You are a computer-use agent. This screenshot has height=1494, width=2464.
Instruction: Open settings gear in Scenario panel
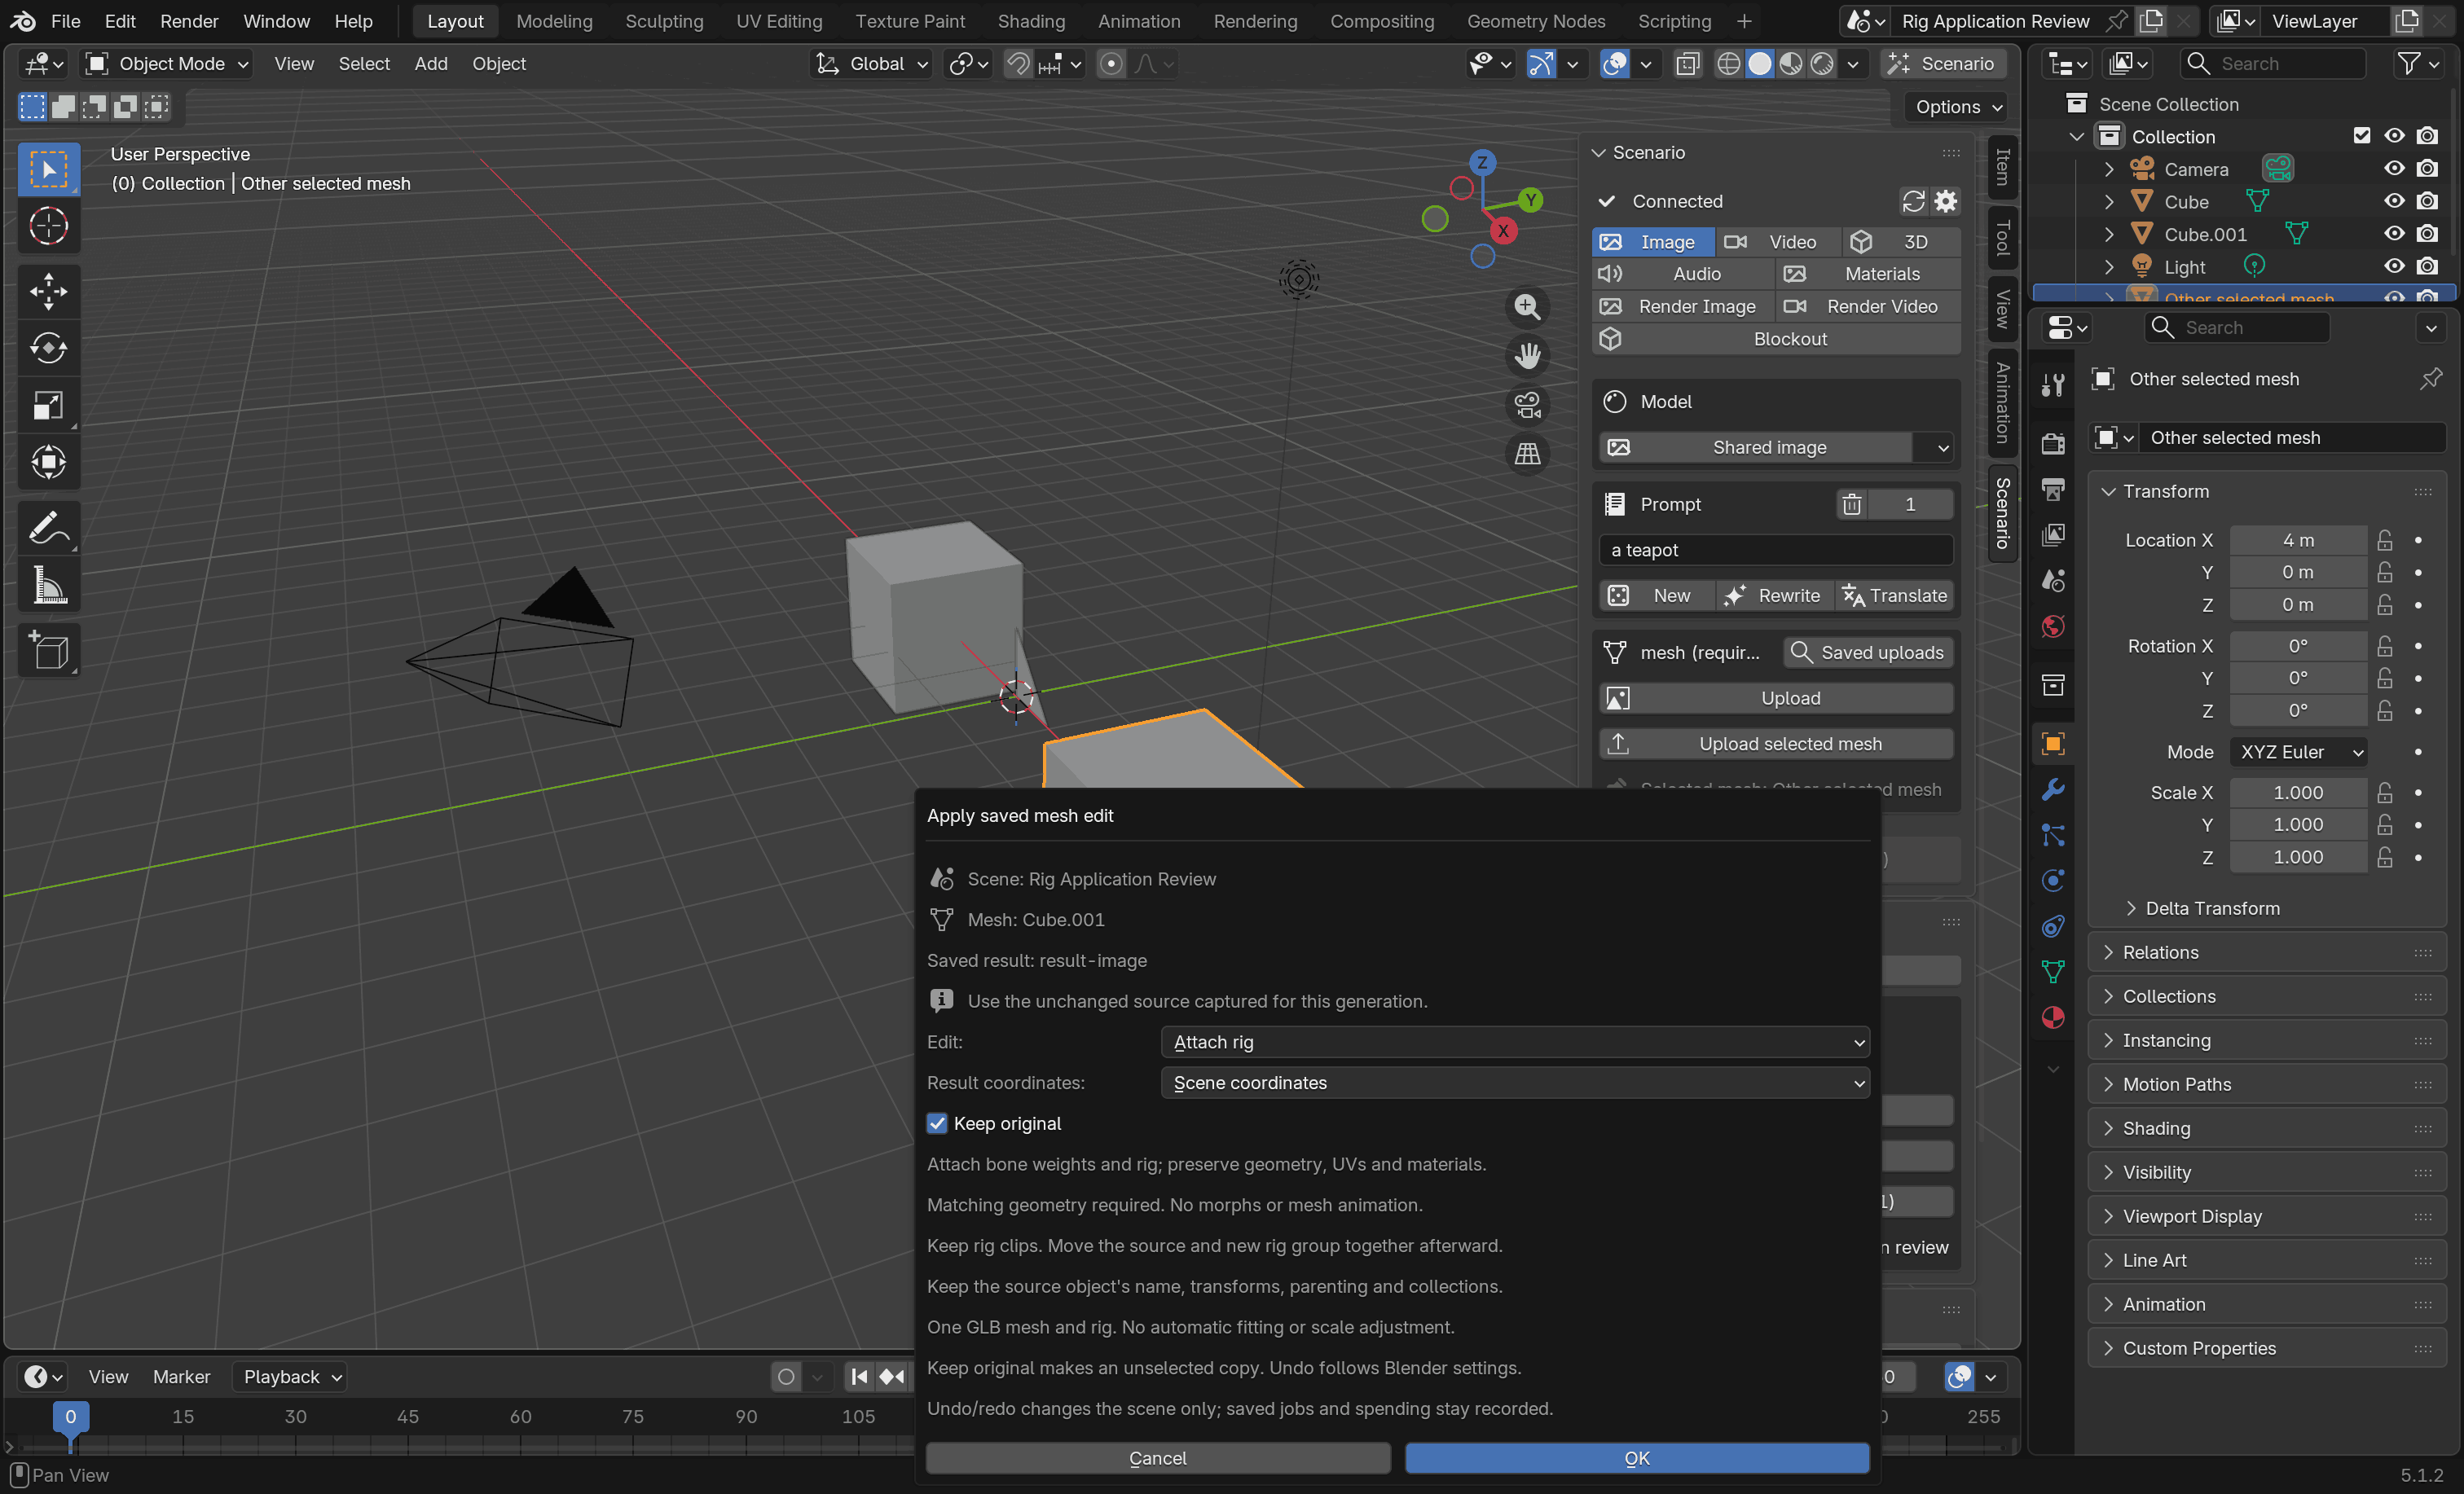coord(1946,201)
